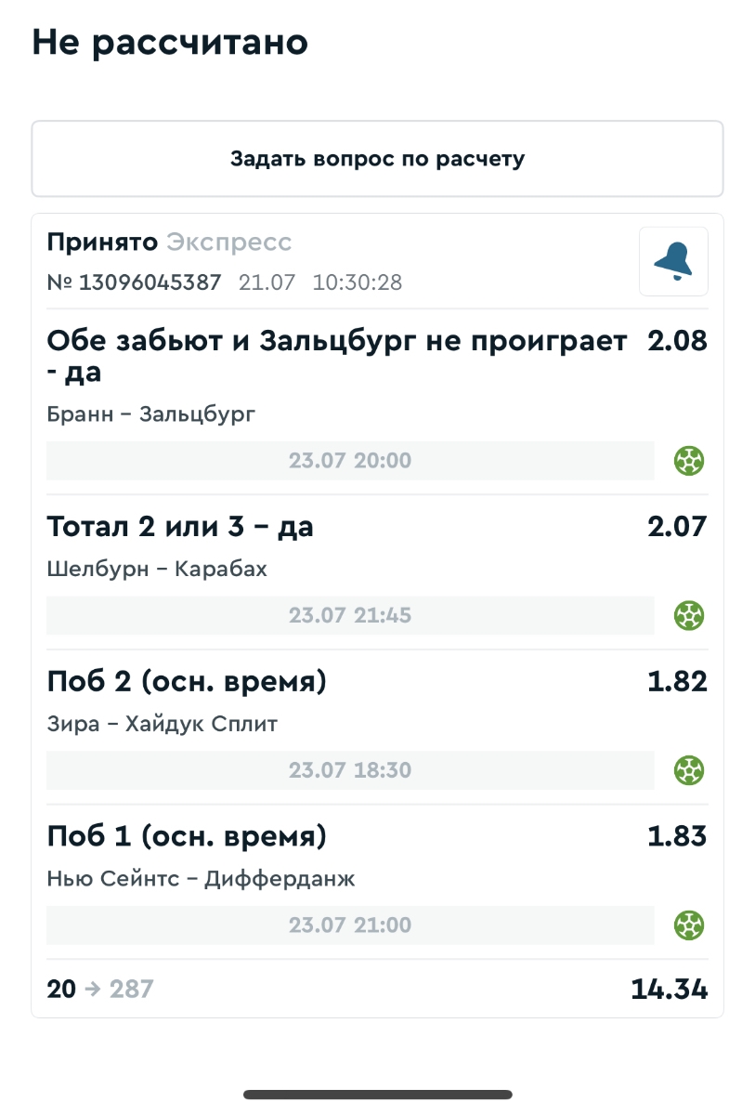Tap the Поб 2 (осн. время) selection
The width and height of the screenshot is (755, 1115).
[x=187, y=683]
